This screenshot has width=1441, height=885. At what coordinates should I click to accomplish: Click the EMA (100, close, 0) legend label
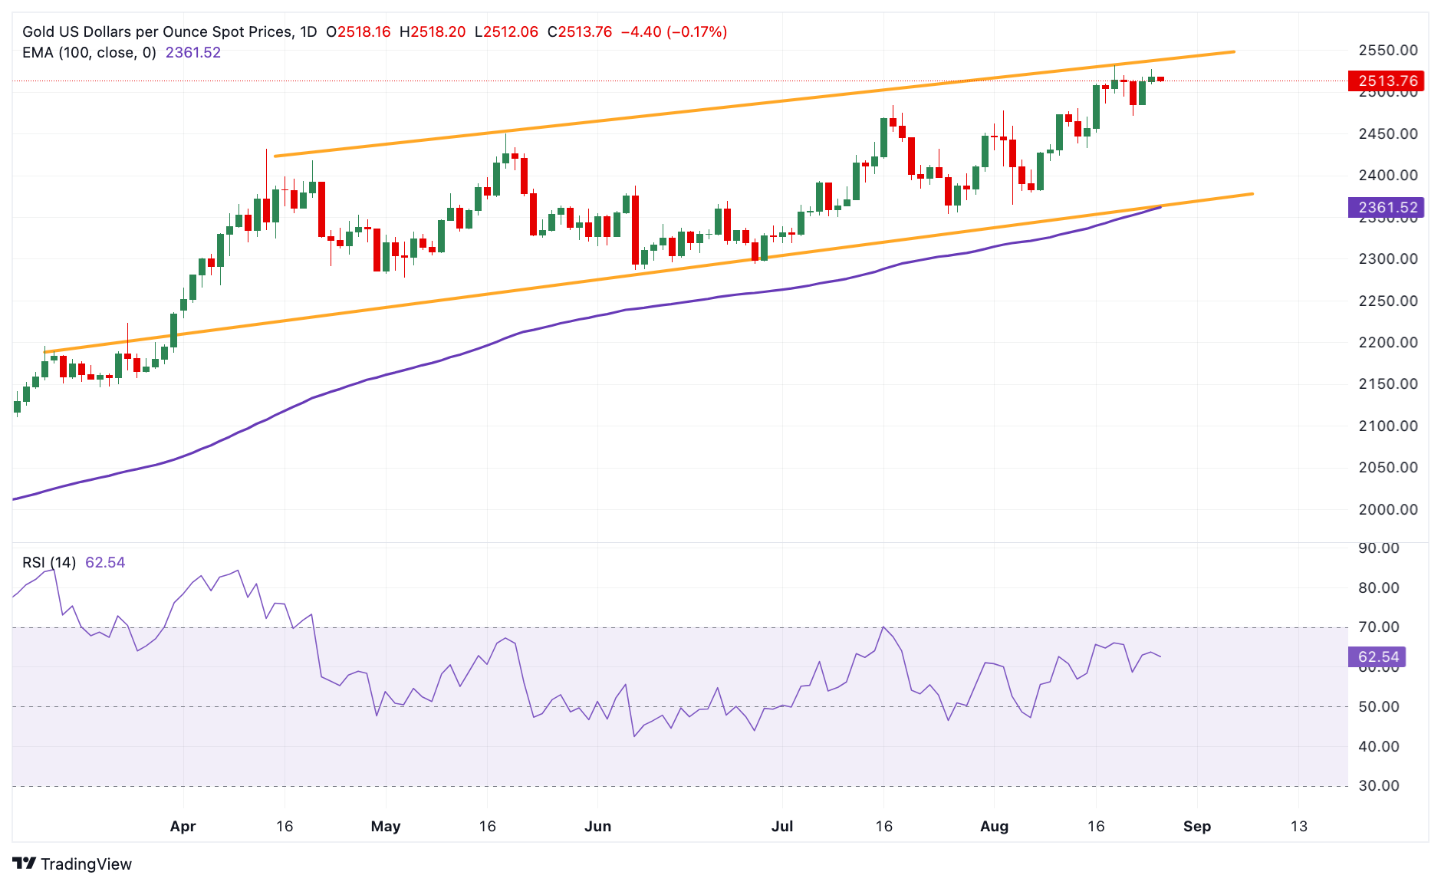tap(89, 53)
